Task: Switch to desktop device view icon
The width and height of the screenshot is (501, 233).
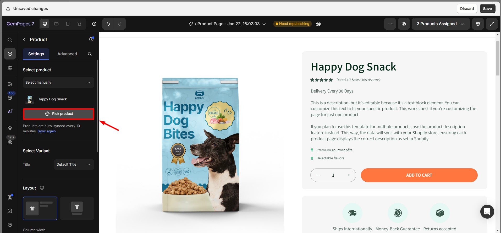Action: coord(45,24)
